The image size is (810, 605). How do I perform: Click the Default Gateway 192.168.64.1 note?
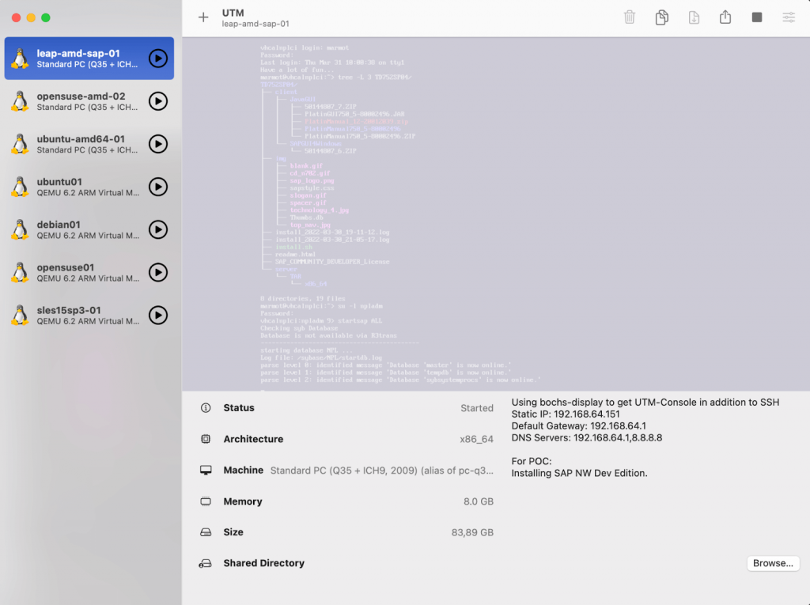[x=578, y=425]
